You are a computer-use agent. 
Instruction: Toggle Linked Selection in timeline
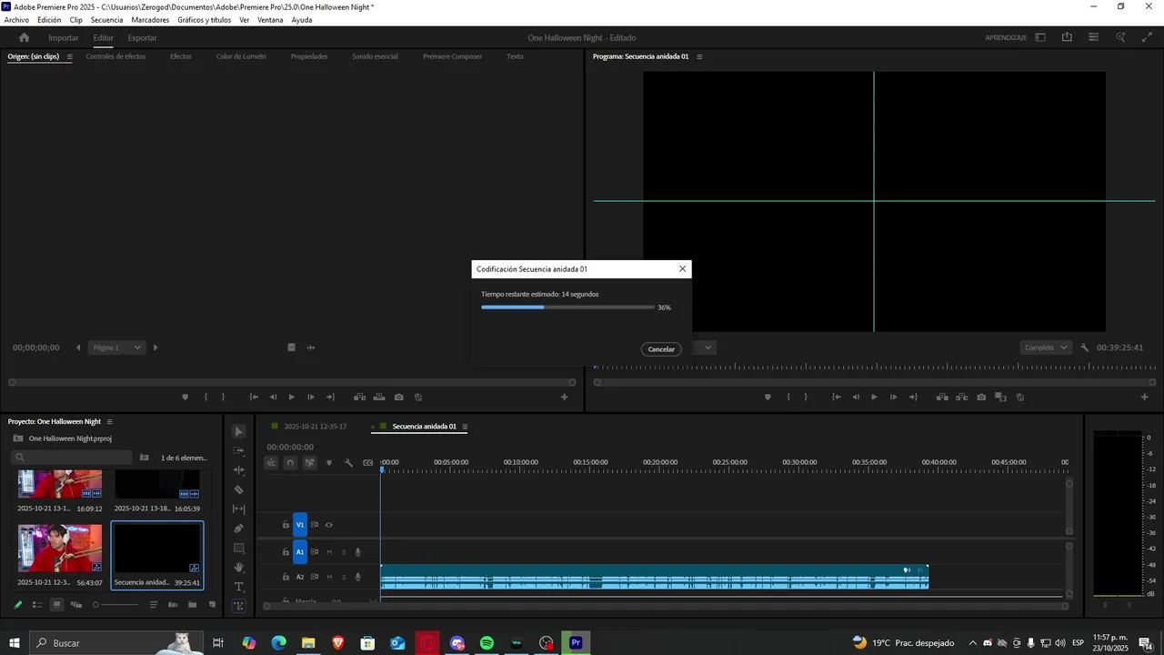point(310,463)
